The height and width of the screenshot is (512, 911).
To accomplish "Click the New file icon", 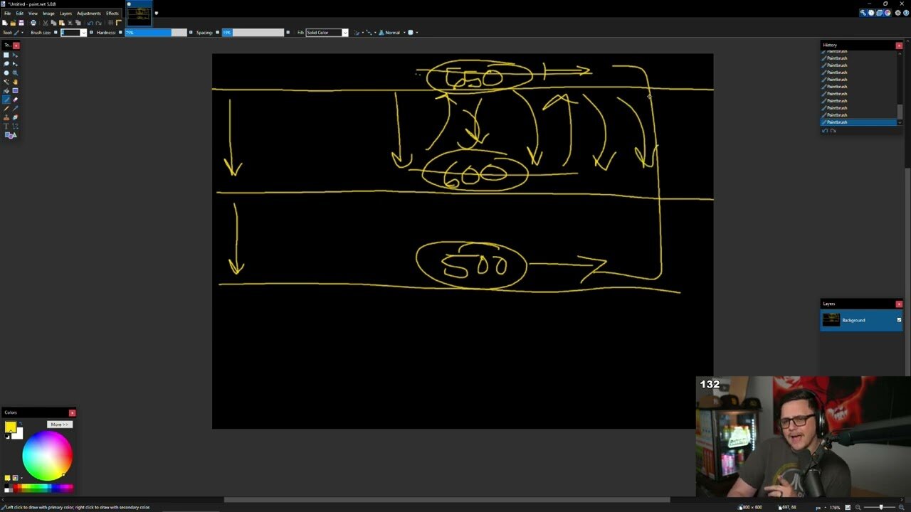I will 5,23.
